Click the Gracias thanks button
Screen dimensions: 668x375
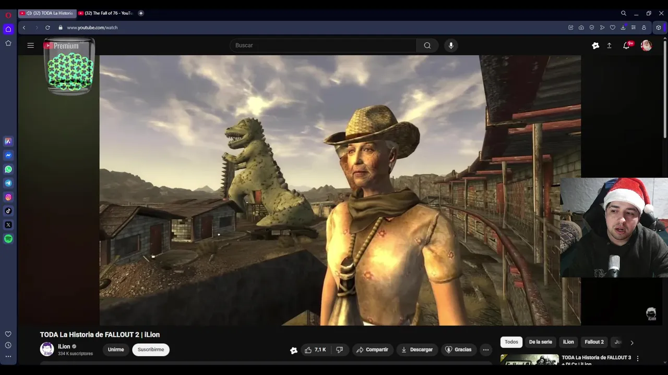[458, 349]
